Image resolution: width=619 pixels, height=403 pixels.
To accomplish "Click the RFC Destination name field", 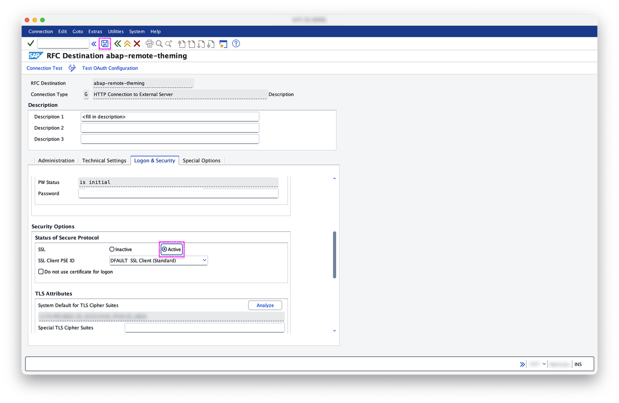I will [143, 83].
